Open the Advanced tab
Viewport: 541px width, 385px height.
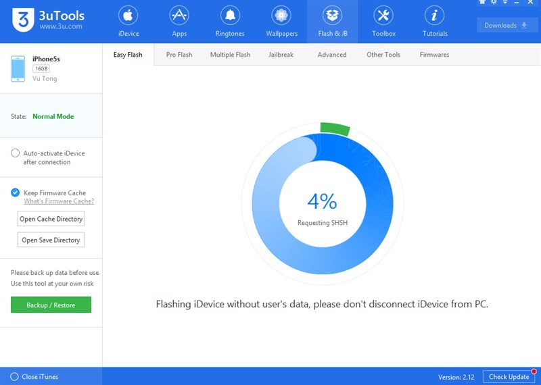[x=332, y=55]
